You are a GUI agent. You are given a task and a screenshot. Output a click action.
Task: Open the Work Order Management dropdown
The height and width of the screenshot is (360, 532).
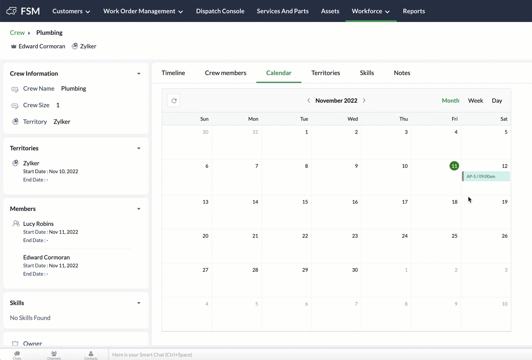(x=143, y=11)
